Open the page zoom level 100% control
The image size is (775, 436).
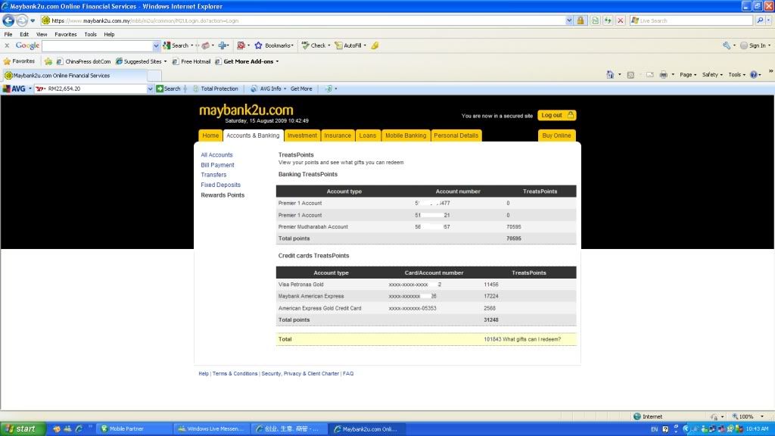tap(747, 416)
